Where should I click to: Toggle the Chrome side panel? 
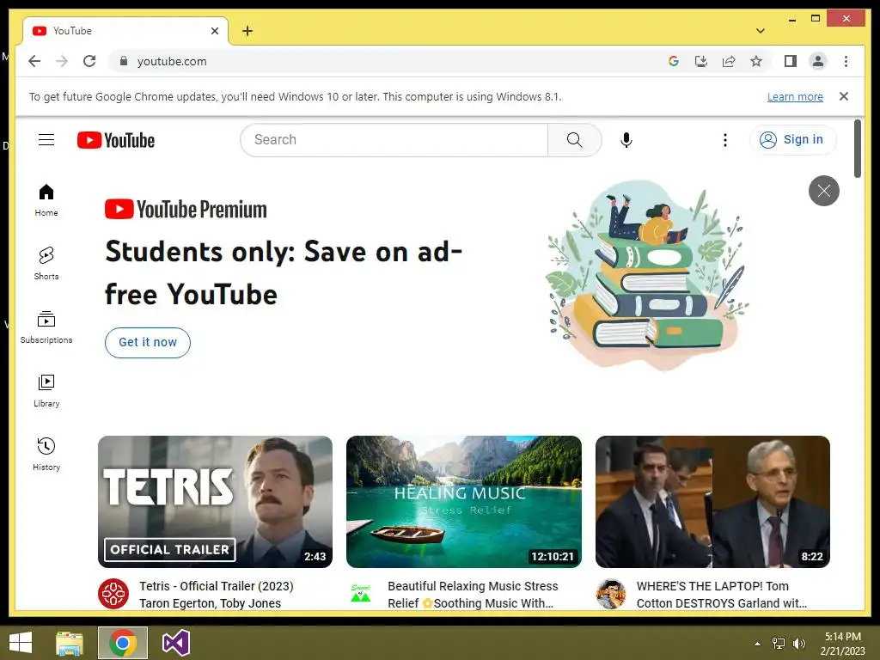point(791,61)
